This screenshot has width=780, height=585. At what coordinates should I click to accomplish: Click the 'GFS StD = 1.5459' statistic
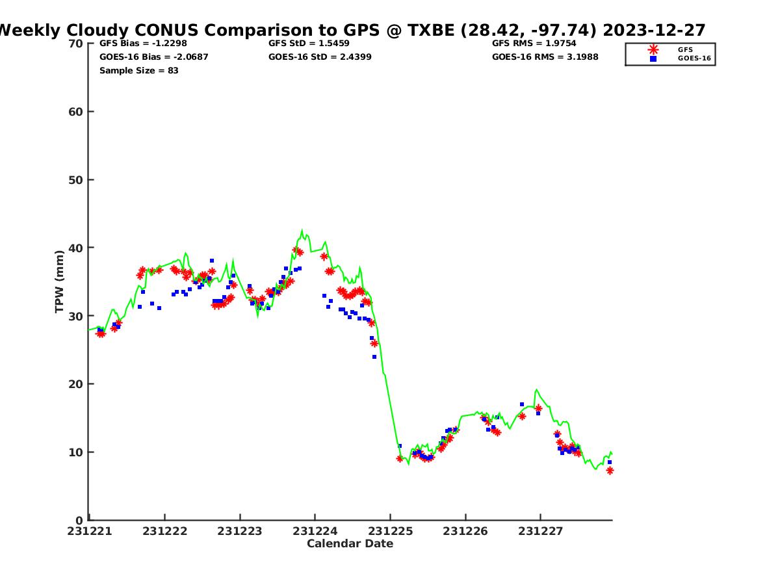tap(309, 44)
